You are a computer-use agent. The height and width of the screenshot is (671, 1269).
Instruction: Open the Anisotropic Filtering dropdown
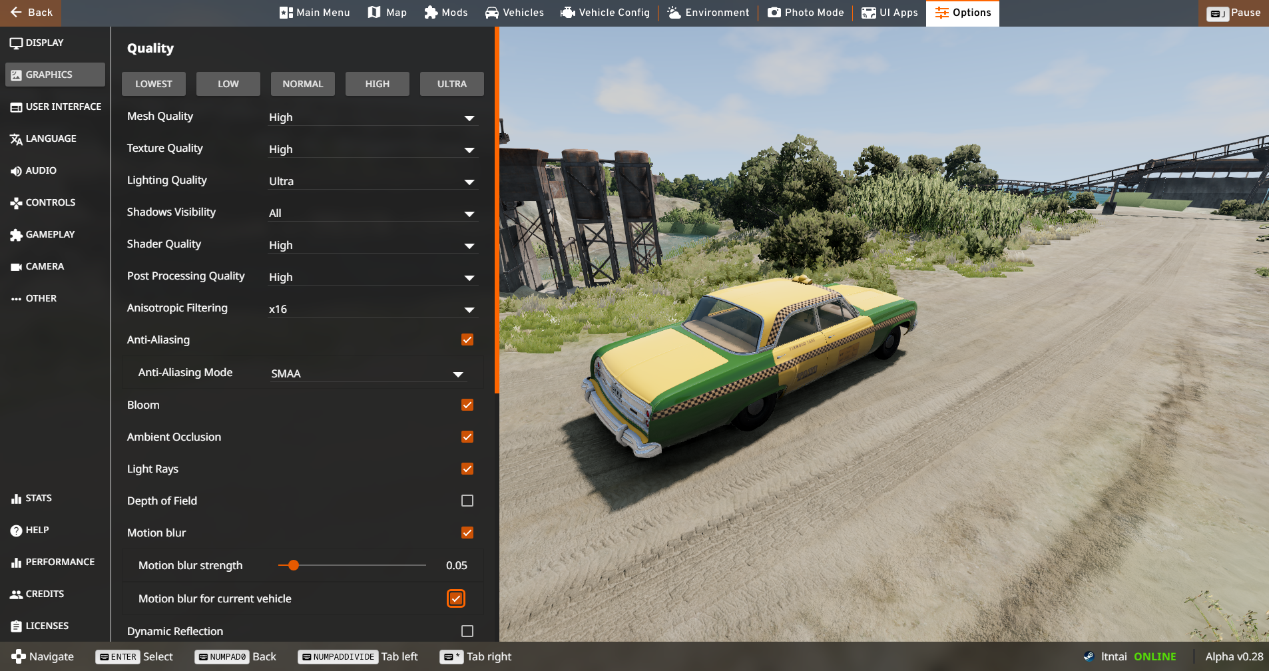pos(373,309)
